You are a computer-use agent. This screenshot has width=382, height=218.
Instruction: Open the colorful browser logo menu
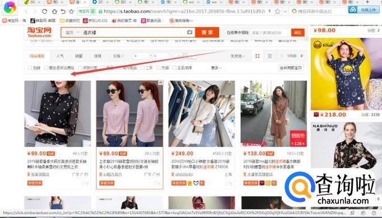coord(10,7)
